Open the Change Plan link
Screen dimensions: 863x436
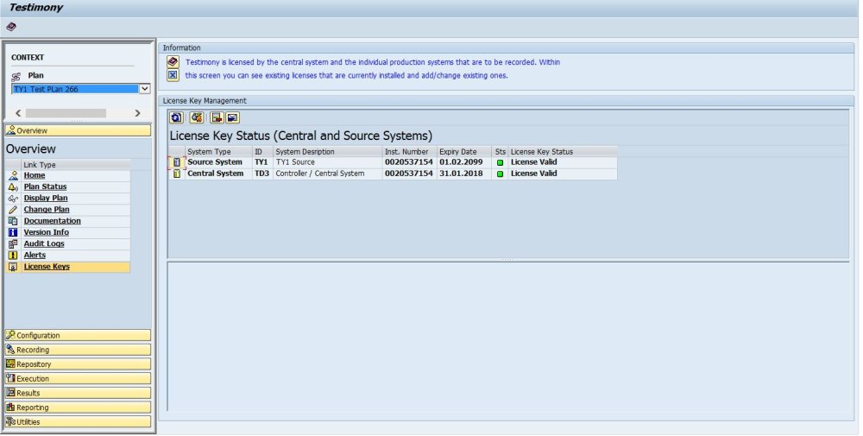tap(47, 210)
